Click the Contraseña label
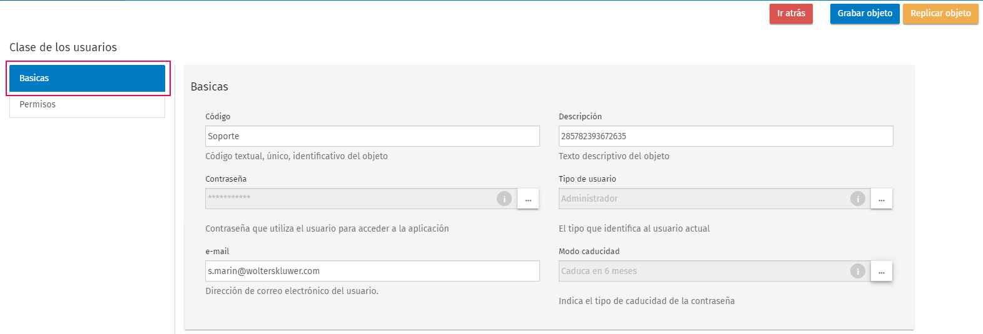 226,179
